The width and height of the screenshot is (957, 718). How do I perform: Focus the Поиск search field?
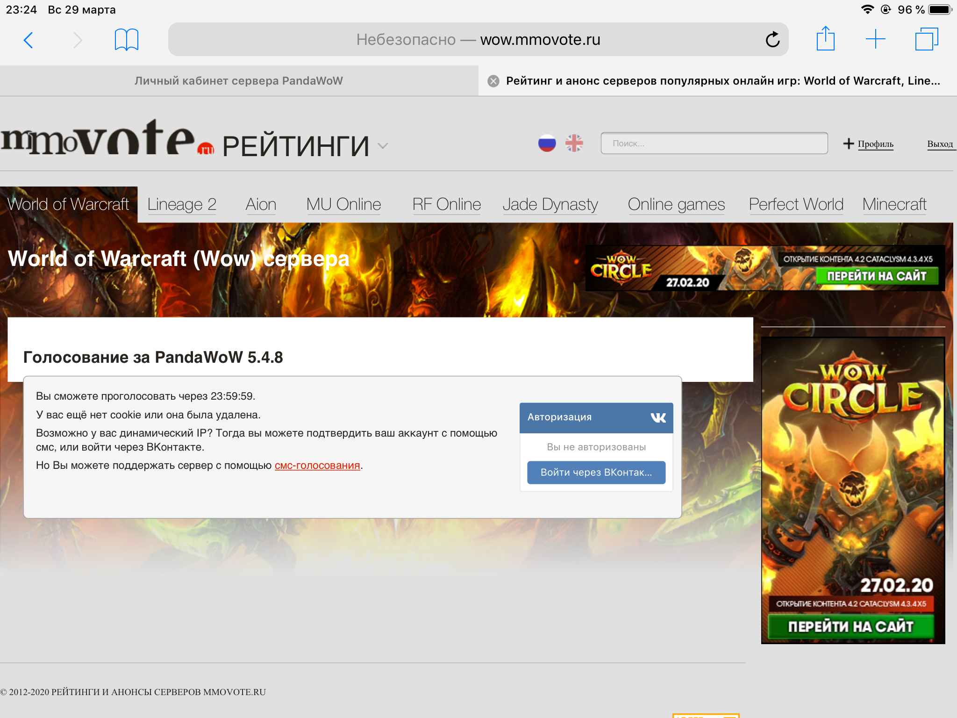(x=714, y=144)
